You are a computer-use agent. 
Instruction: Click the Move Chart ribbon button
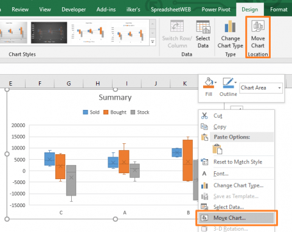(x=258, y=35)
